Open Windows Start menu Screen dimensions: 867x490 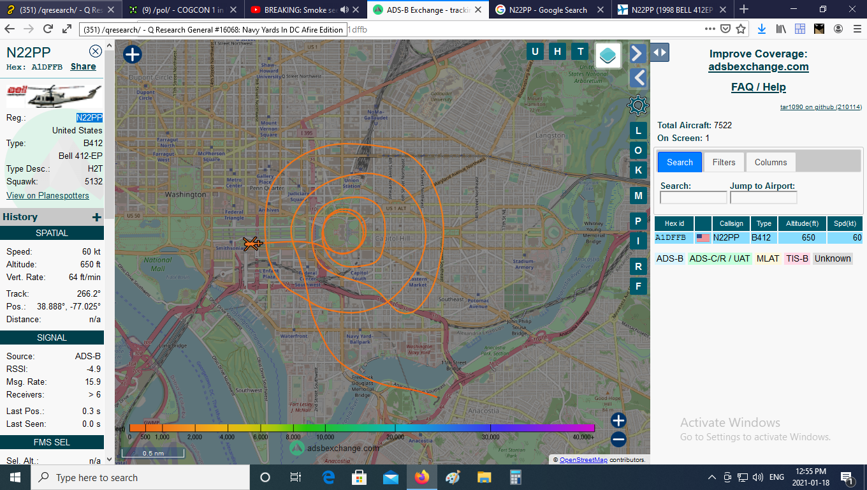15,477
